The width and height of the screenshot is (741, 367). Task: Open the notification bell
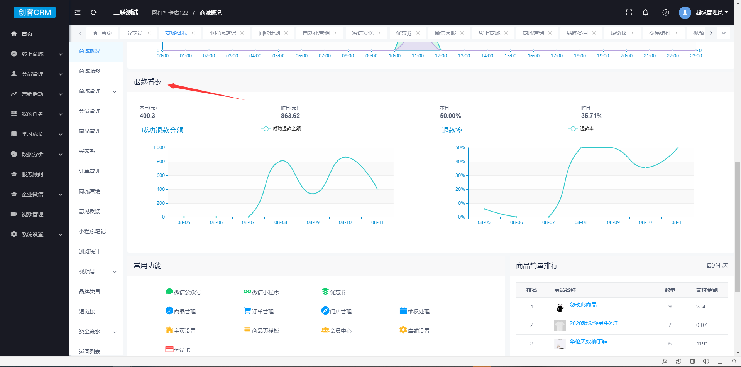click(x=645, y=12)
